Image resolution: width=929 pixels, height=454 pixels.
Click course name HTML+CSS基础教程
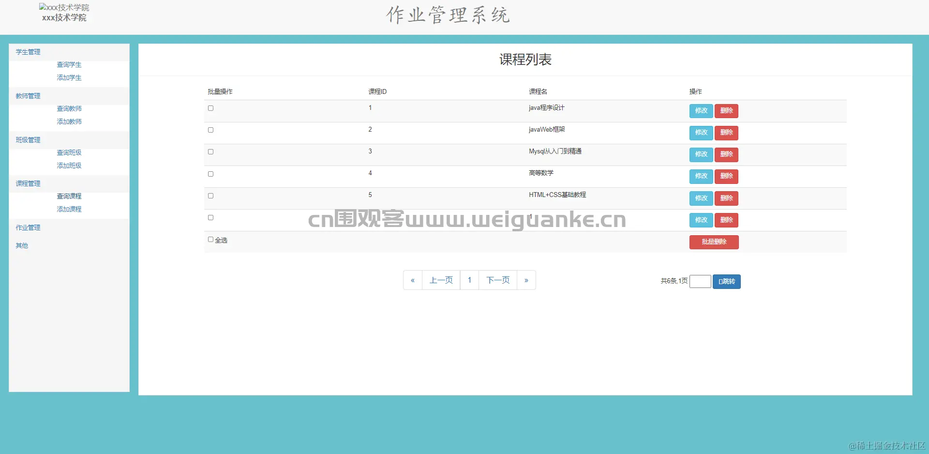point(557,195)
